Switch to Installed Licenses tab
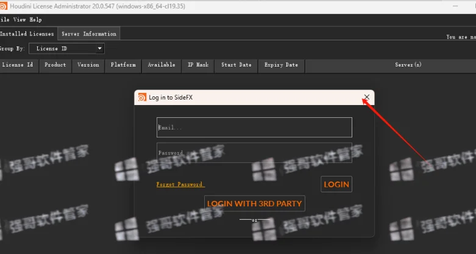Screen dimensions: 476x254 (27, 34)
